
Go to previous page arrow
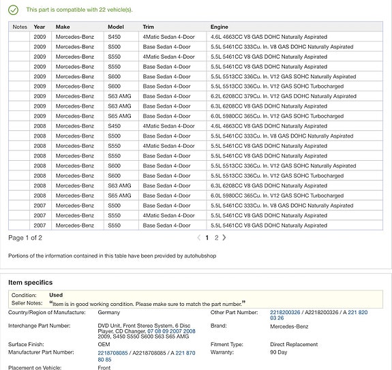[199, 238]
